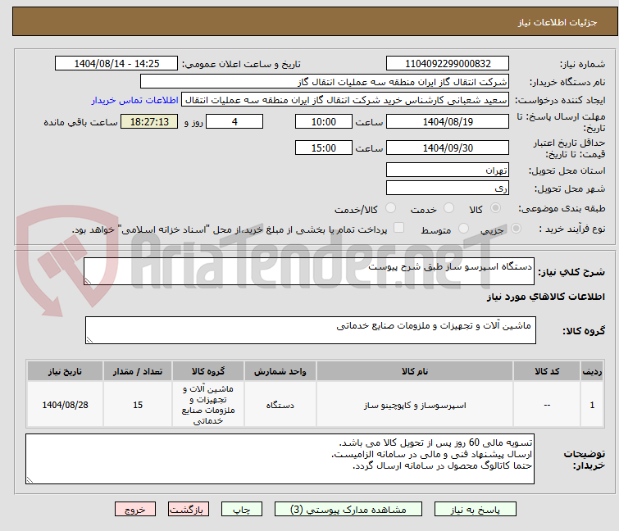Click the response deadline date 1404/08/19

click(448, 121)
